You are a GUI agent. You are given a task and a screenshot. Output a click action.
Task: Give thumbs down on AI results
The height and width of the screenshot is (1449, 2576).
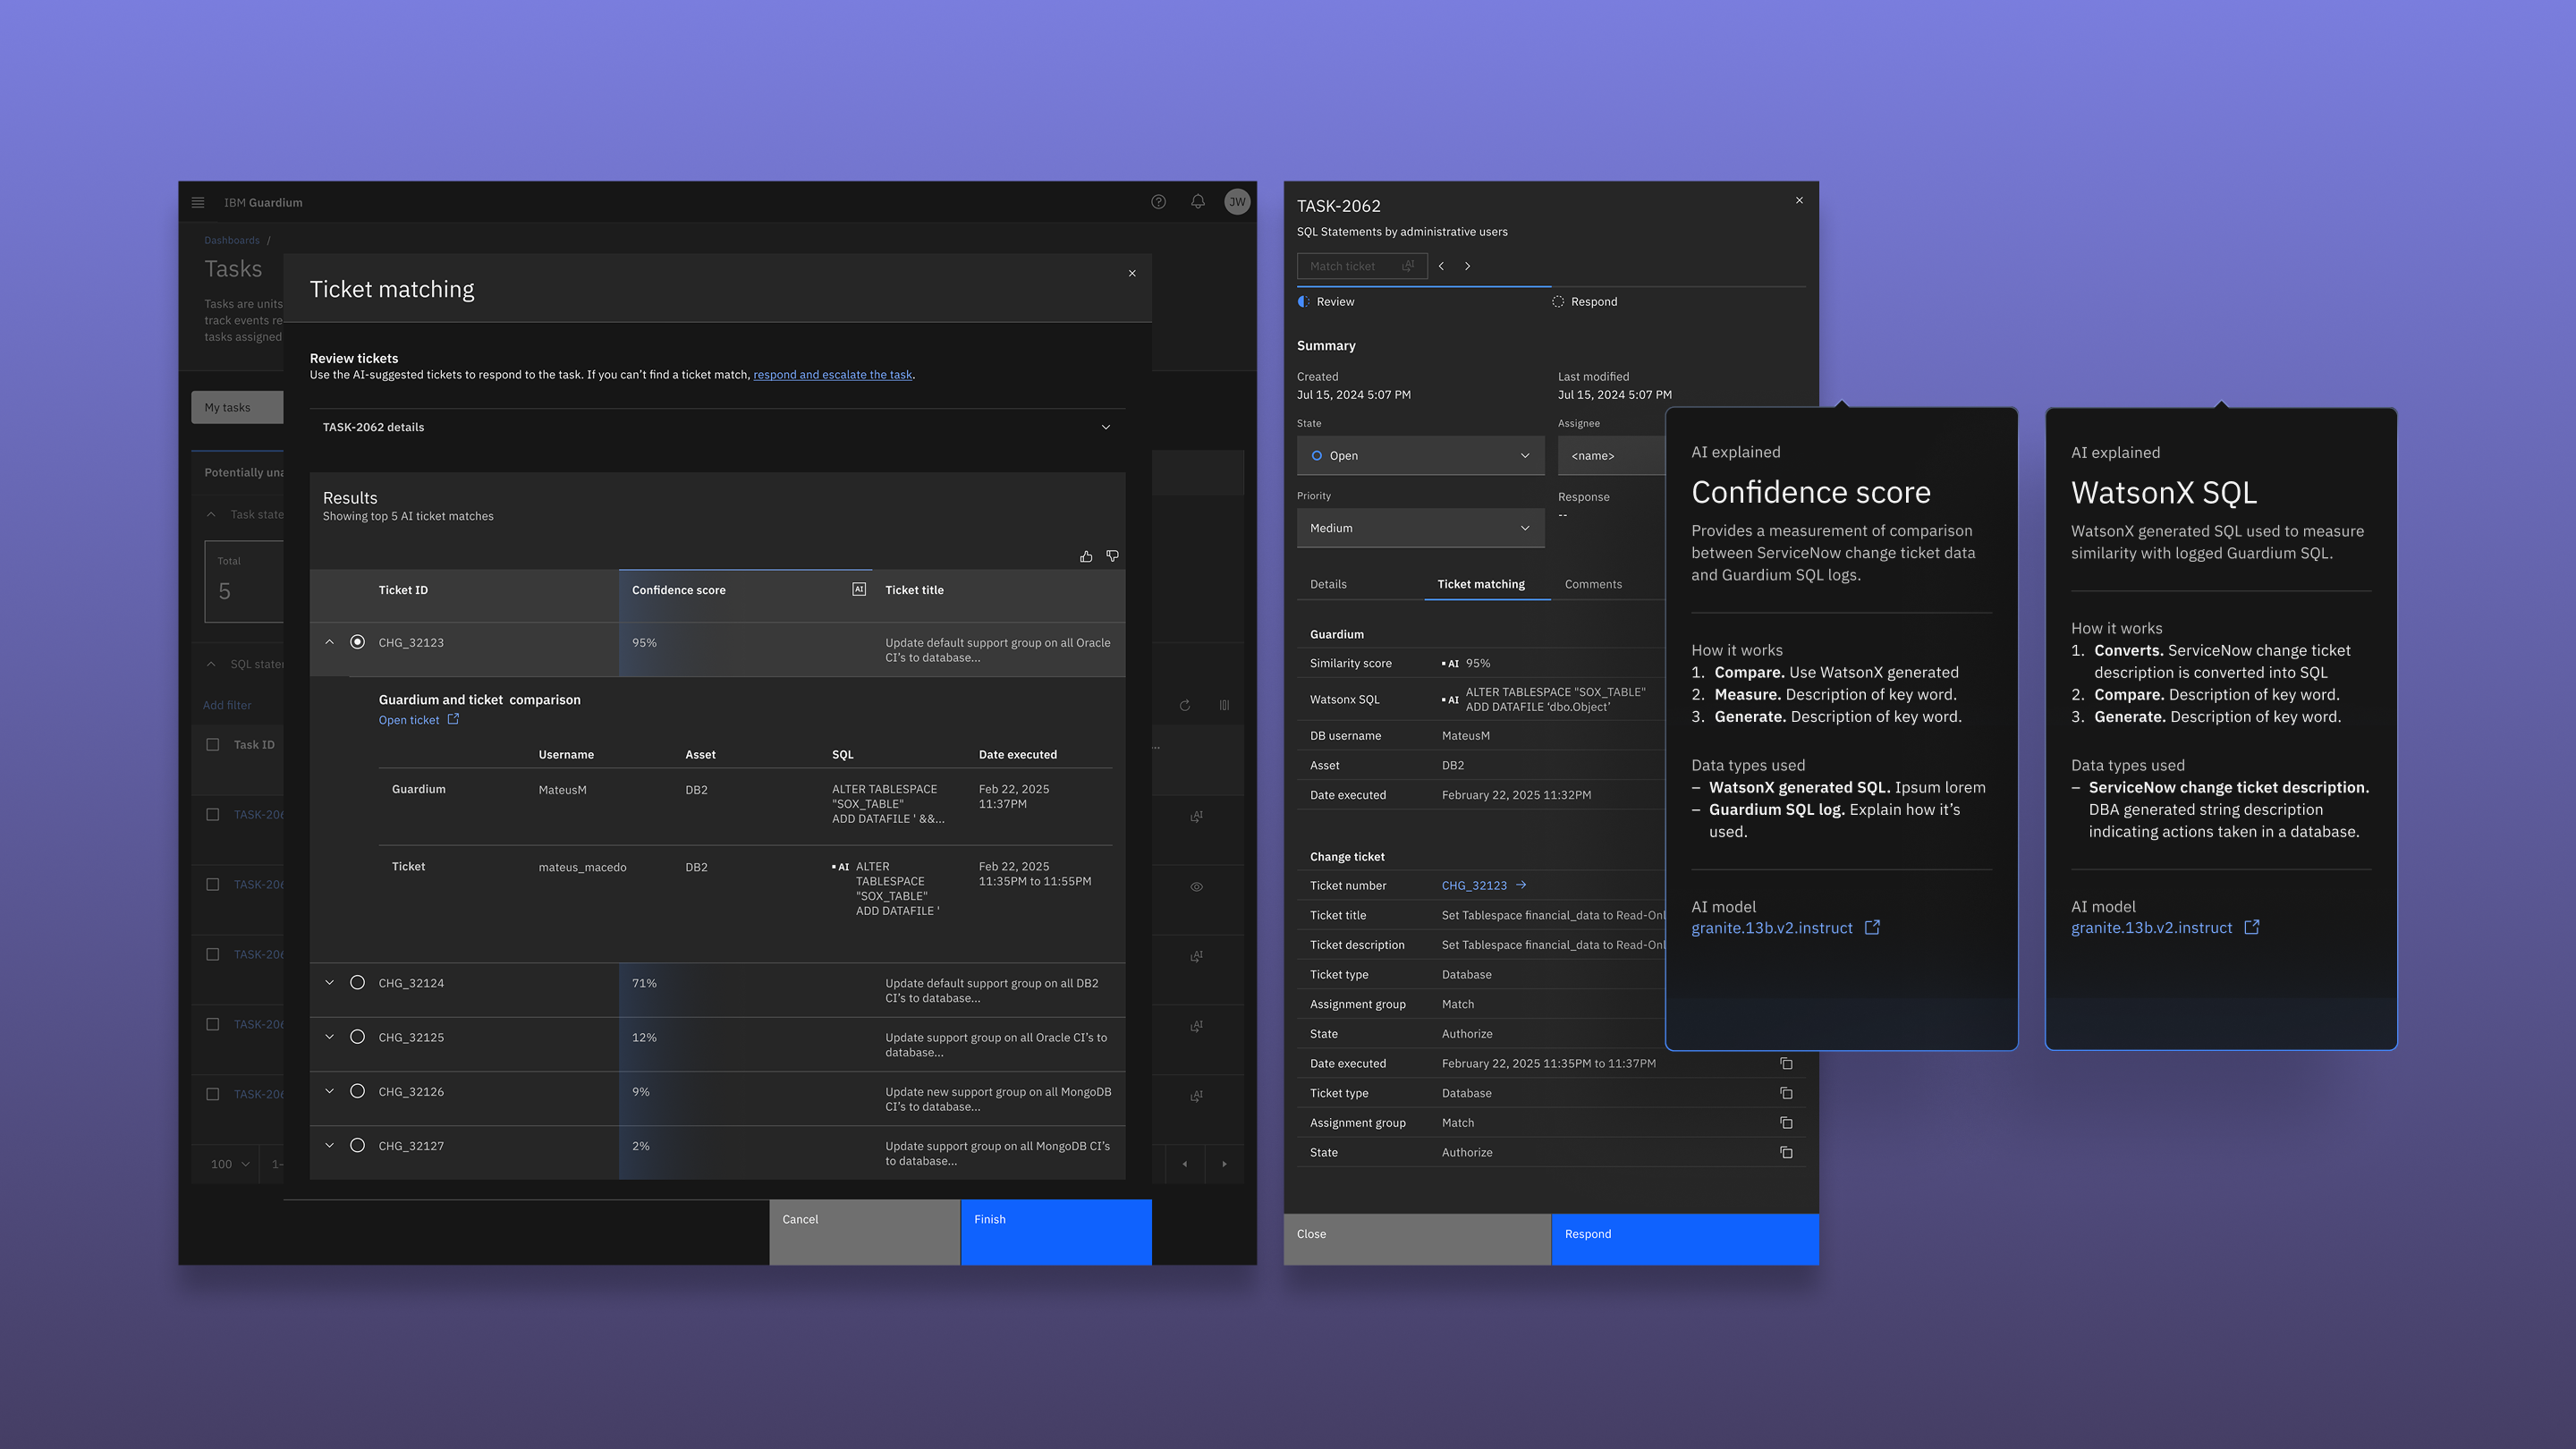pos(1112,557)
